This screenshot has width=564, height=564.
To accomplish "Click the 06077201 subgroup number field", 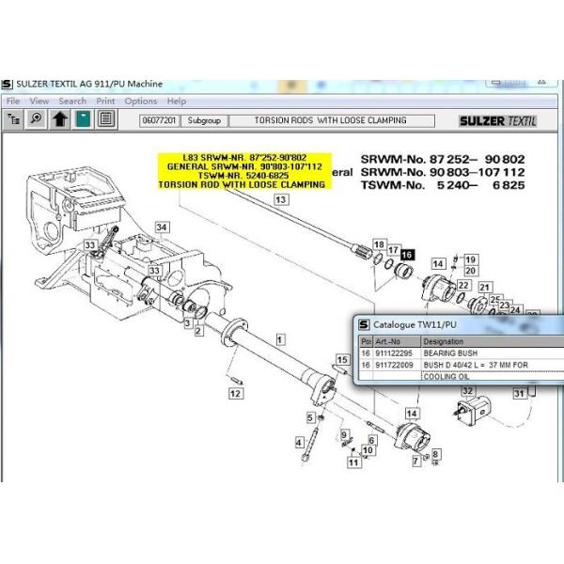I will 159,121.
